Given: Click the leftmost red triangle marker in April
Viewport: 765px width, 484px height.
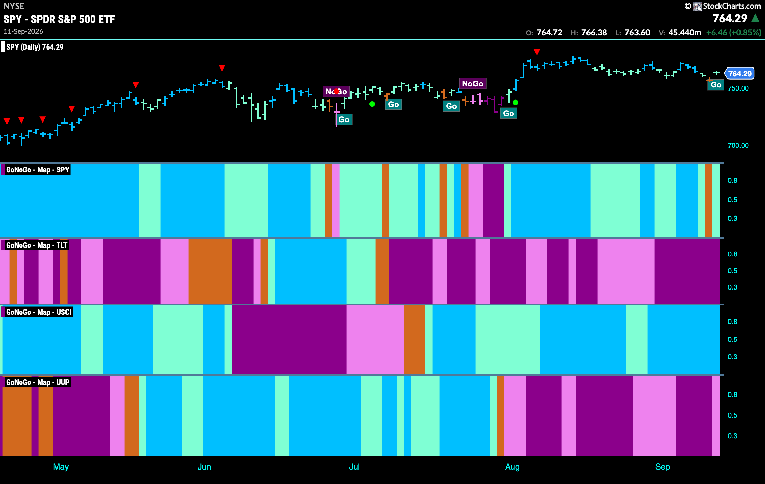Looking at the screenshot, I should pos(7,121).
